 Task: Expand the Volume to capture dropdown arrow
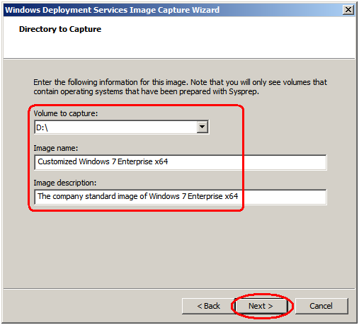[x=202, y=127]
